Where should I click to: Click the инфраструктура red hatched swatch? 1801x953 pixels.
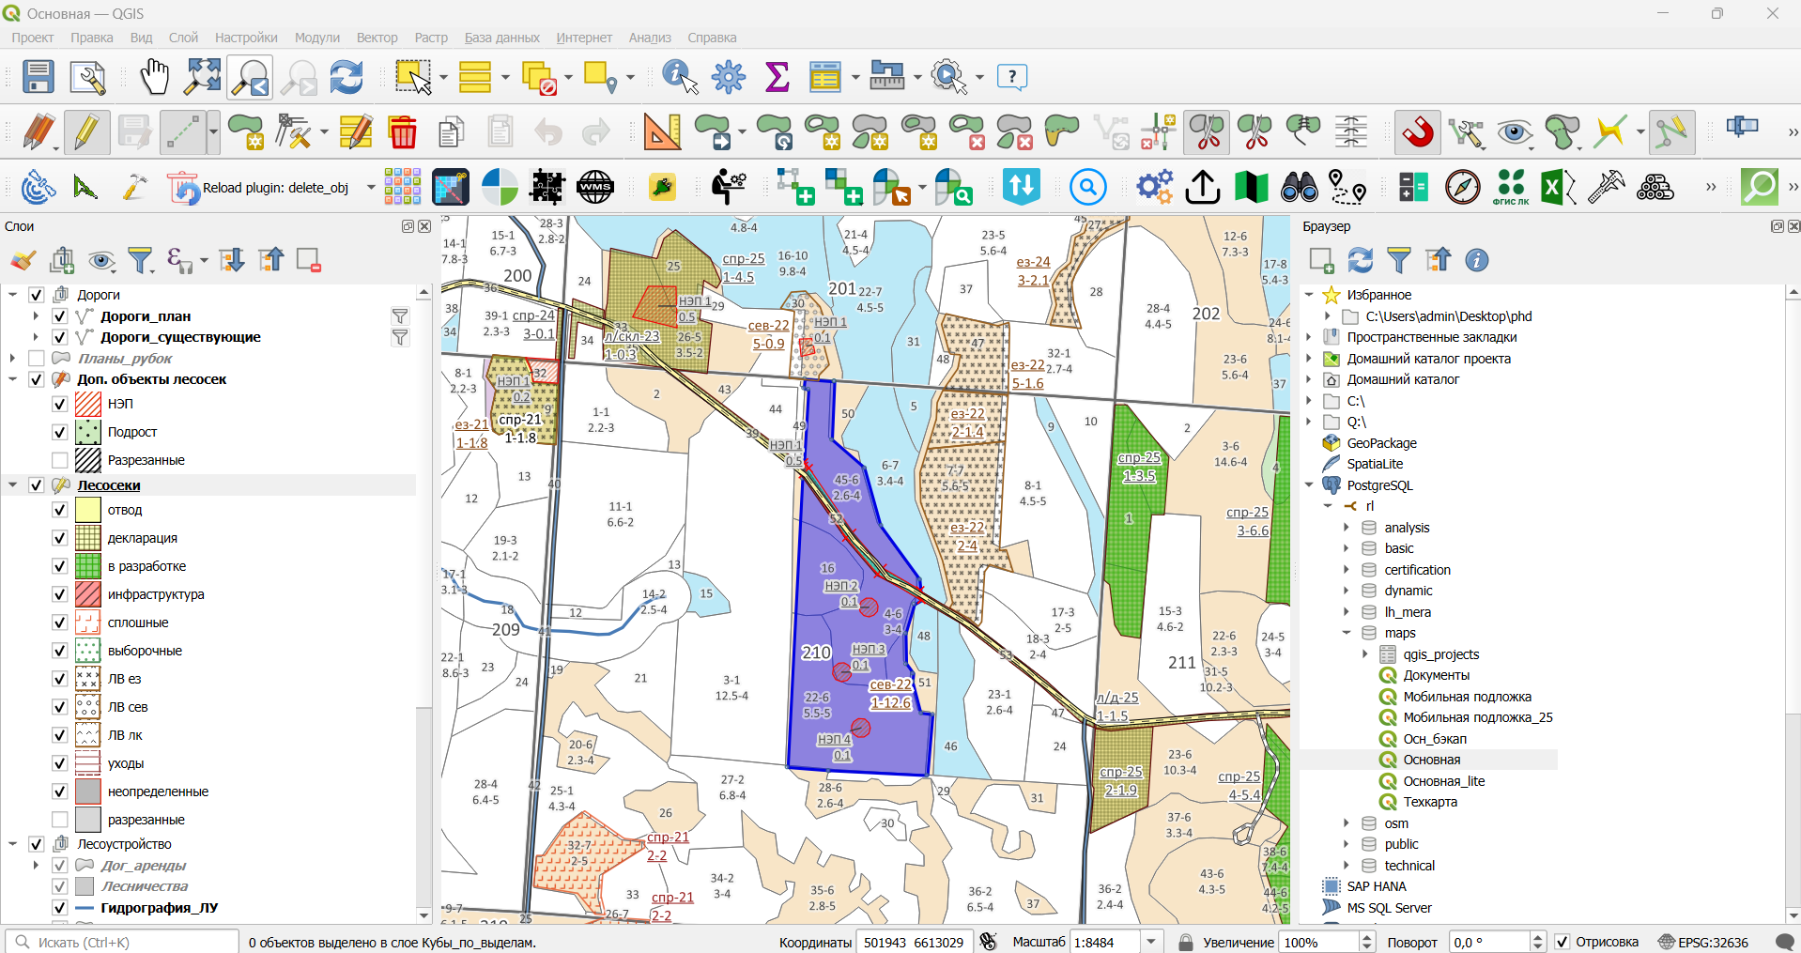[x=87, y=594]
